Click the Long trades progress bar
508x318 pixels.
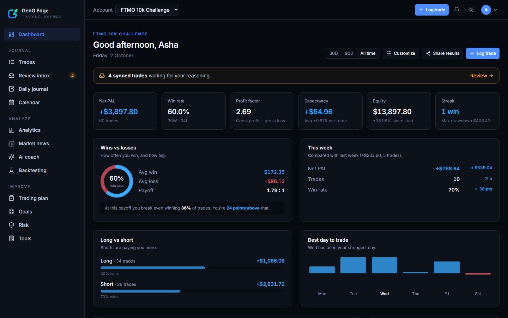(193, 268)
